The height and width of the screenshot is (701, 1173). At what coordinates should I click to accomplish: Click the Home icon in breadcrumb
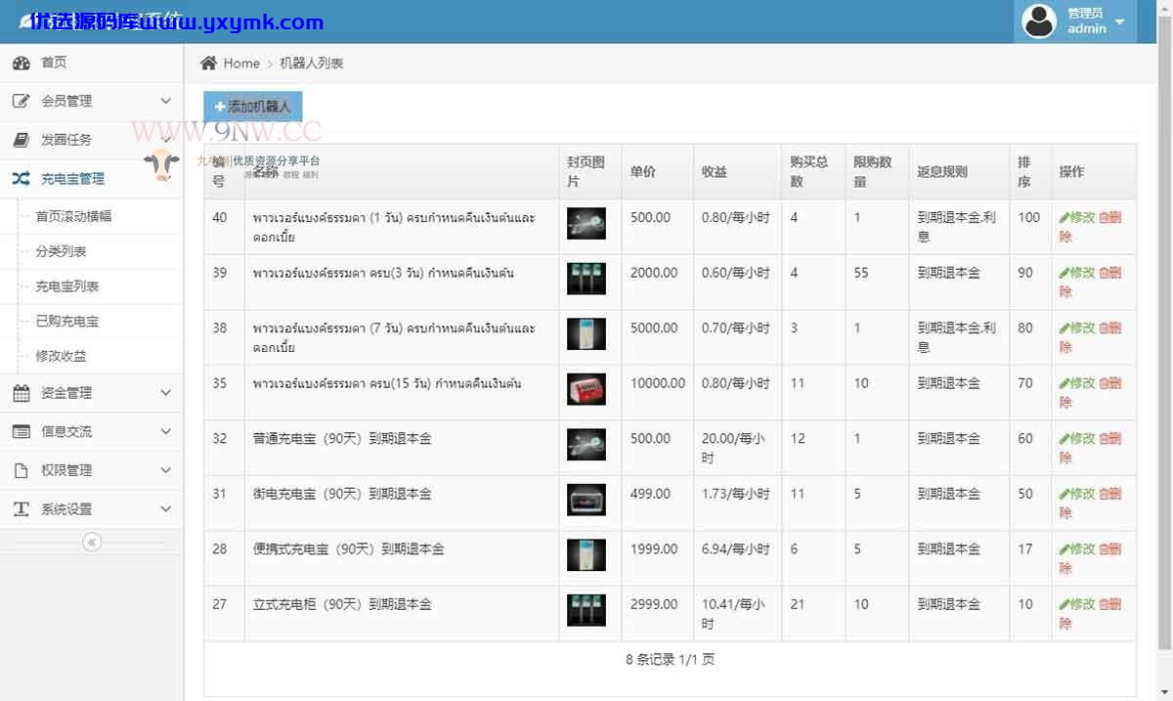pos(208,63)
